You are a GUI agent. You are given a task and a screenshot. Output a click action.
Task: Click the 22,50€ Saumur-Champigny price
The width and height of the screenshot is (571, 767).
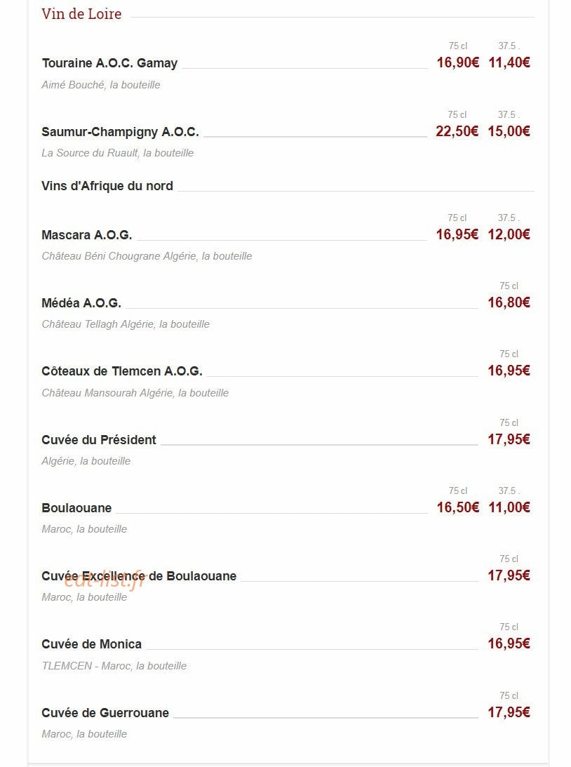point(457,132)
